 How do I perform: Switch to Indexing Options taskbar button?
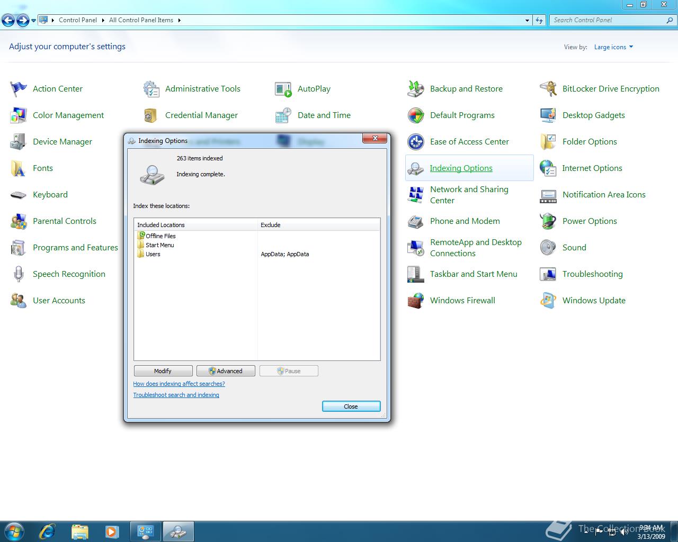click(178, 531)
